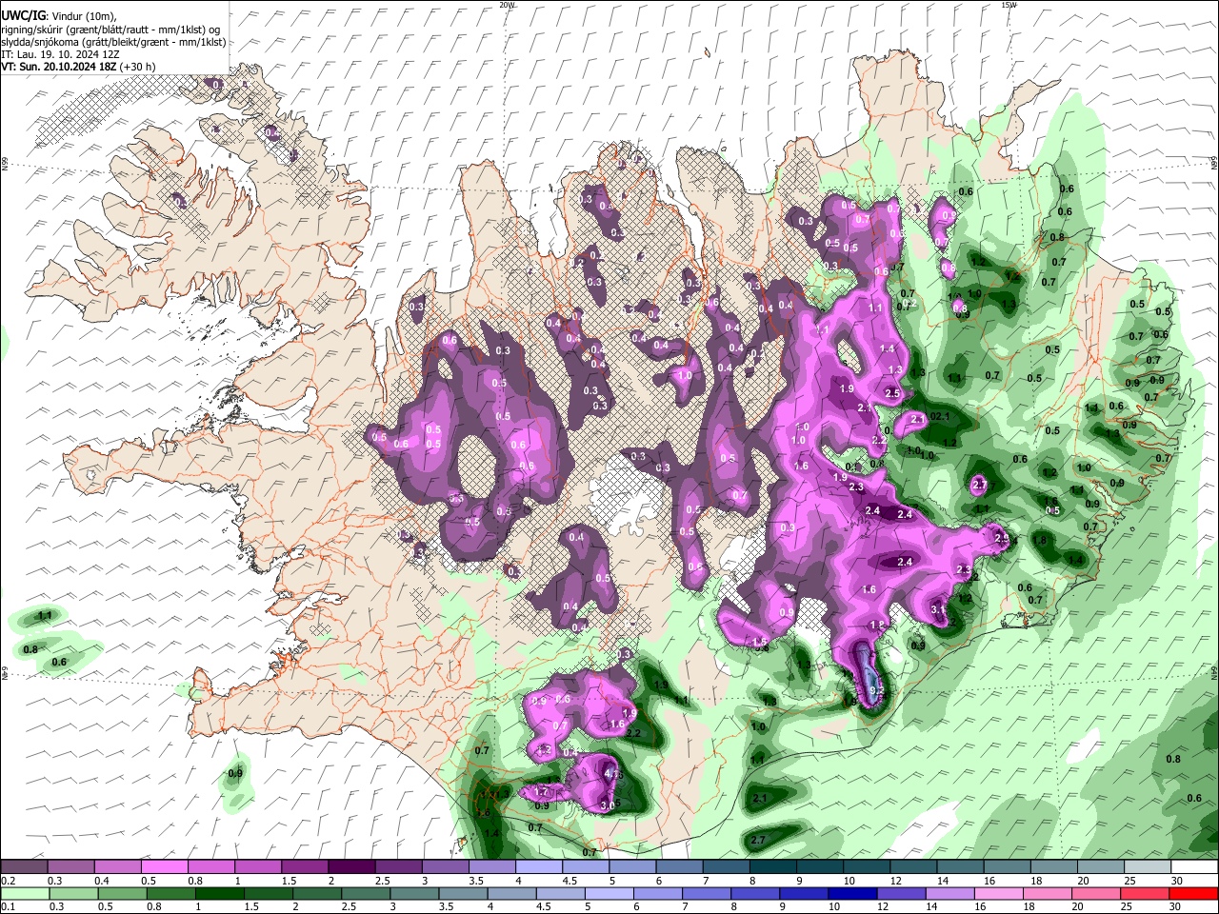Pick very dark purple swatch between 2 and 2.5
This screenshot has height=914, width=1219.
351,867
